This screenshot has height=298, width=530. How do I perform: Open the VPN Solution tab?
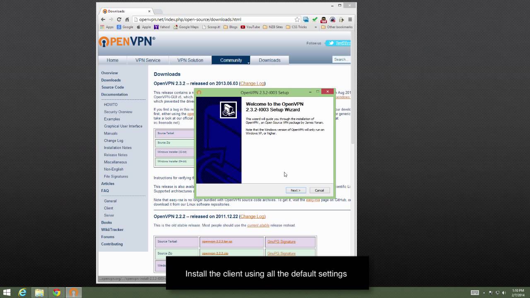(x=190, y=60)
